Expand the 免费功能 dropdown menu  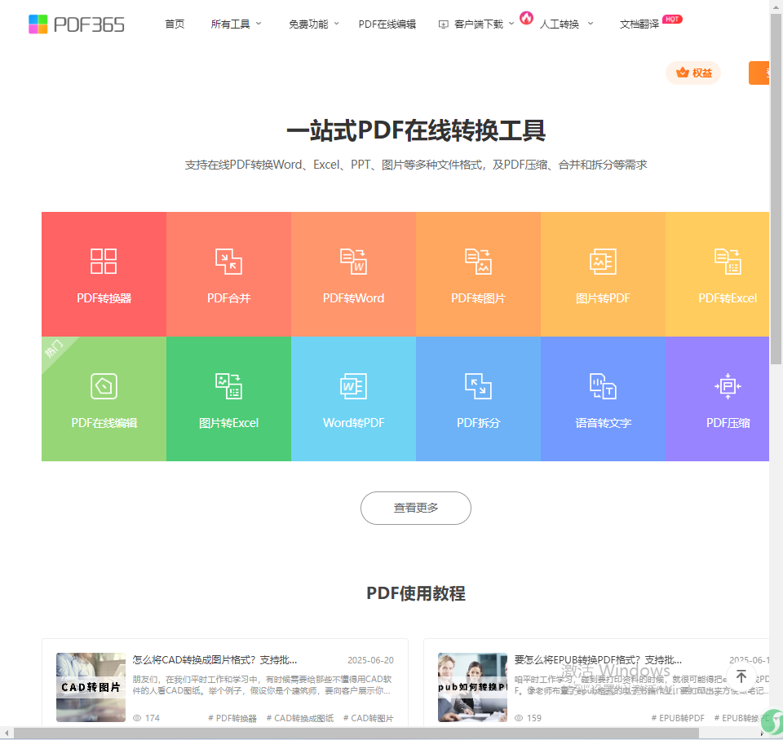point(313,24)
